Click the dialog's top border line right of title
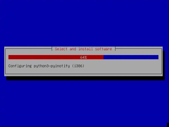The width and height of the screenshot is (169, 127). tap(139, 49)
